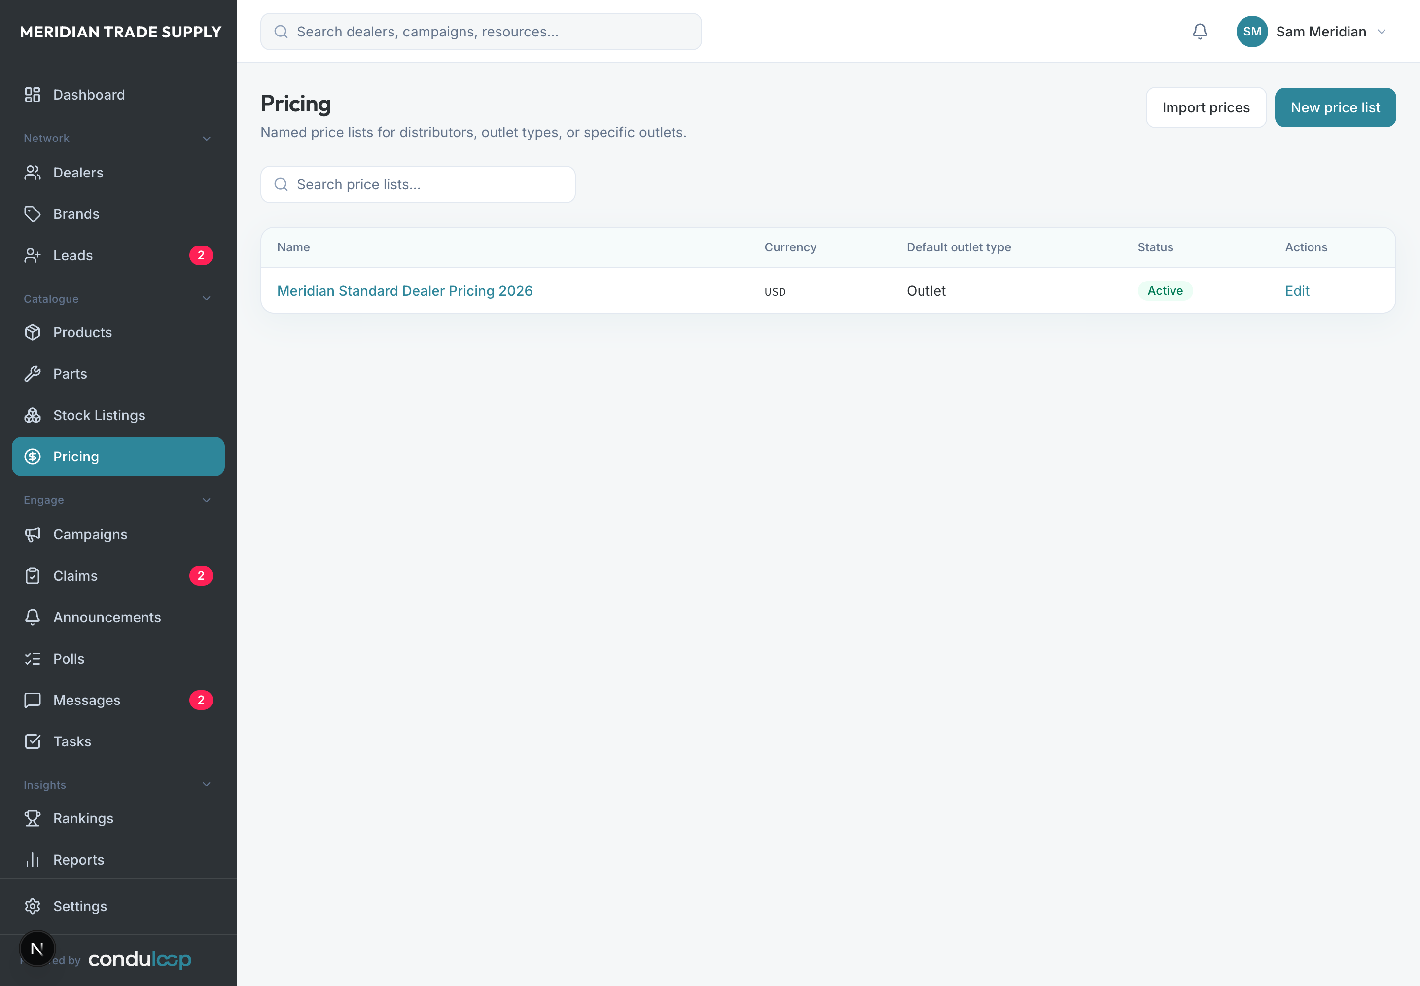This screenshot has width=1420, height=986.
Task: Click the Polls checklist icon
Action: (32, 659)
